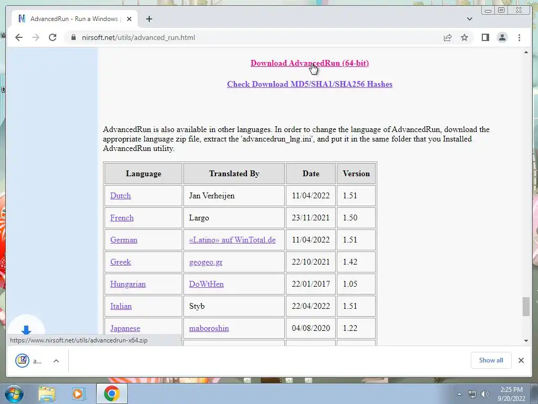Open the Chrome profile menu
Viewport: 538px width, 404px height.
502,37
